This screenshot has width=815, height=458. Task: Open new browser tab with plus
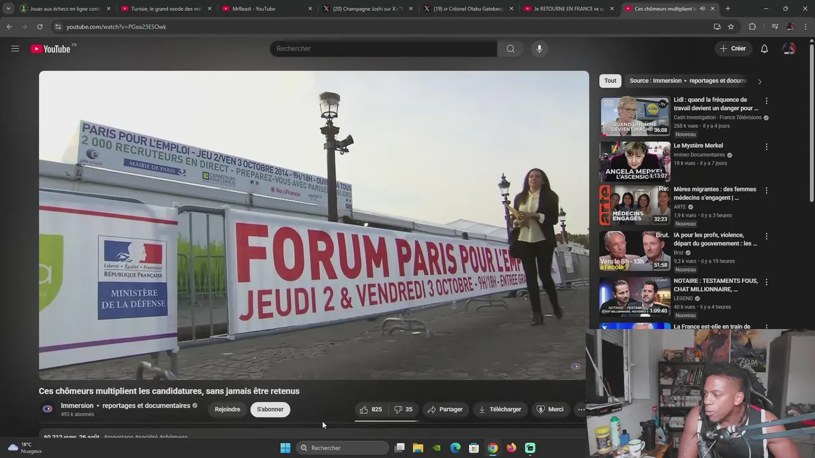click(728, 9)
